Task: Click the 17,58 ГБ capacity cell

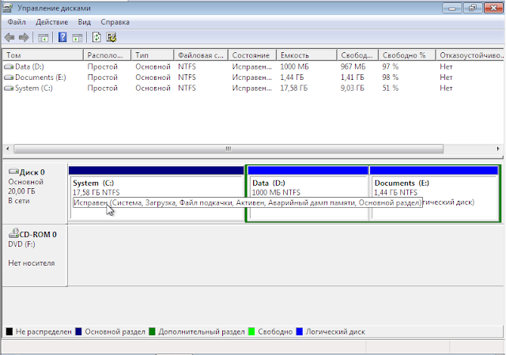Action: pyautogui.click(x=293, y=88)
